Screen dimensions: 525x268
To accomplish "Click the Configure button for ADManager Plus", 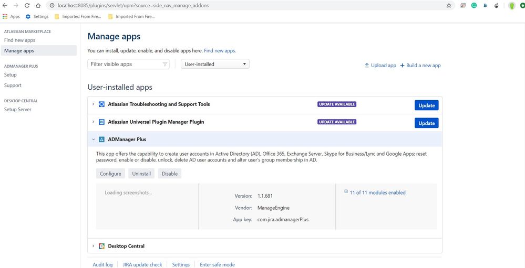I will click(110, 174).
